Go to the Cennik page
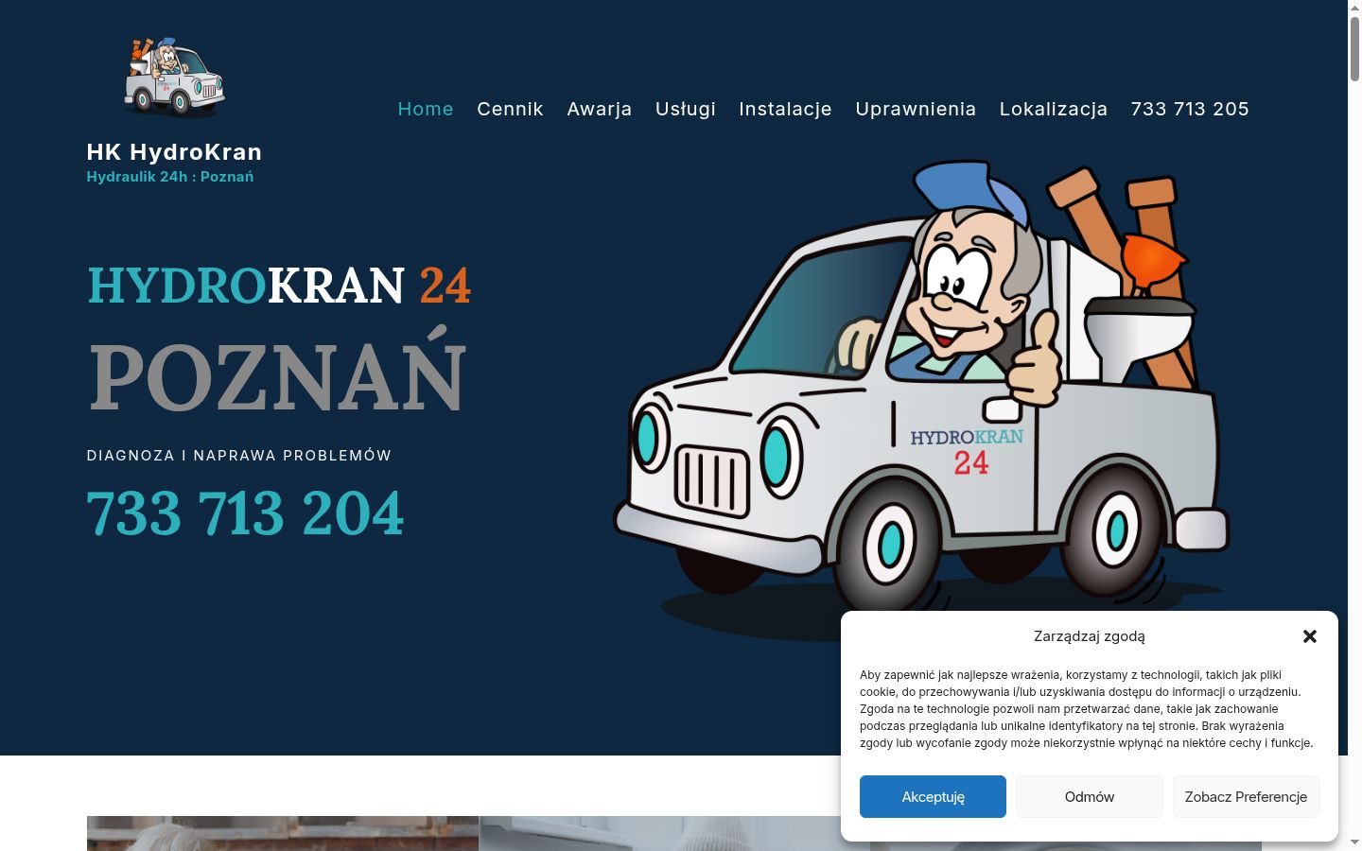Screen dimensions: 1362x851 point(510,109)
